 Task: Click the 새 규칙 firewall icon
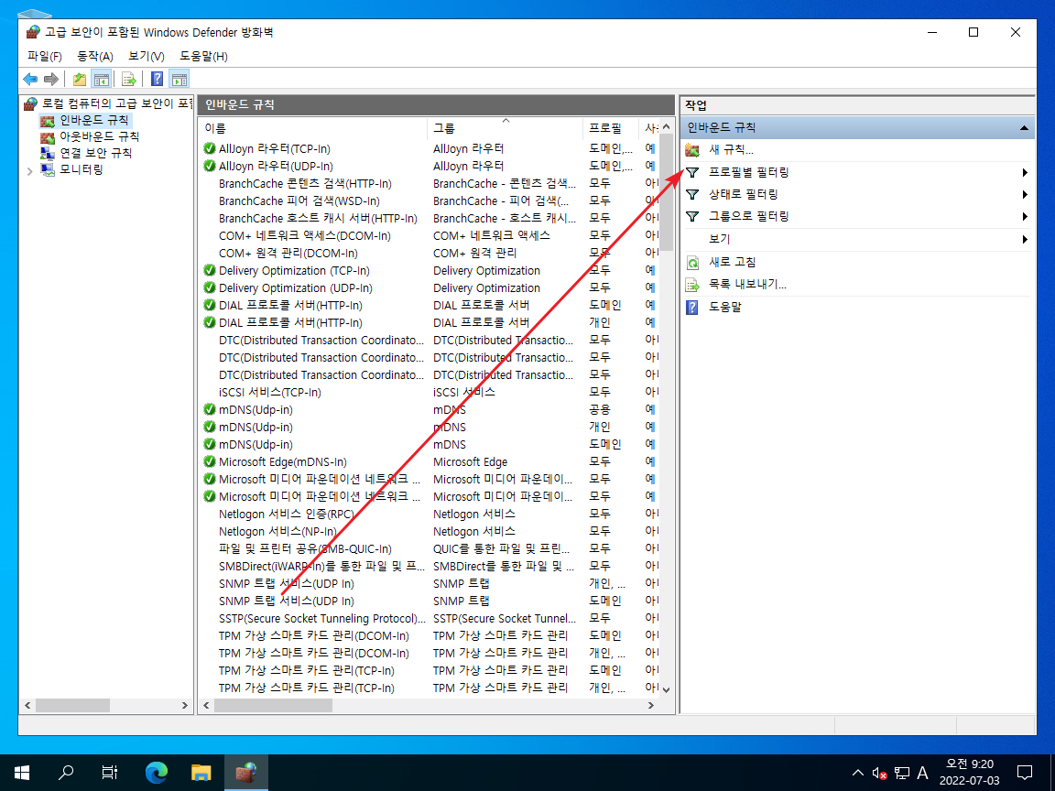click(x=692, y=150)
